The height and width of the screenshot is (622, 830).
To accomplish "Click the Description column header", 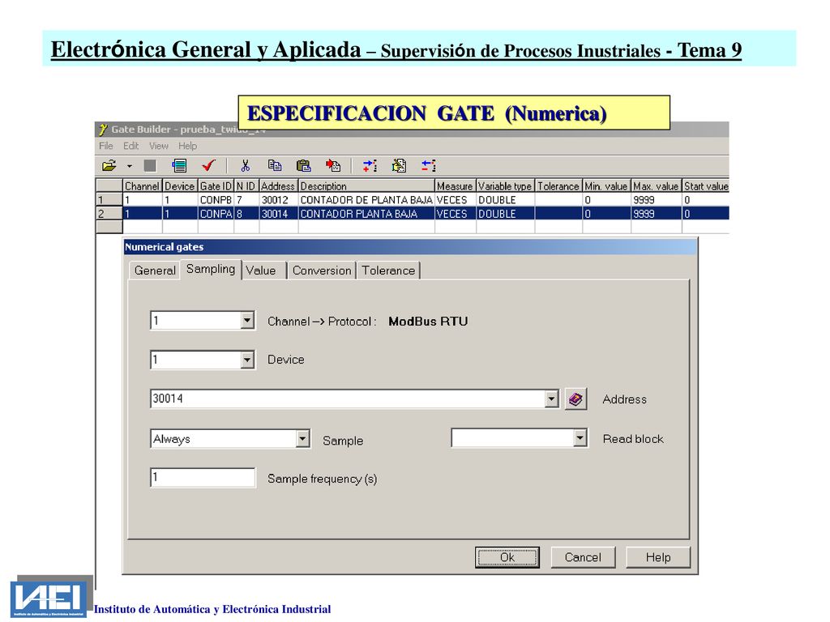I will (366, 186).
